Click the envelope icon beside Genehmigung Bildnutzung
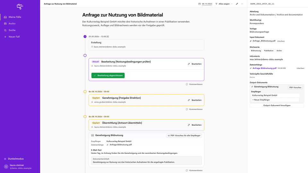Screen dimensions: 308x173 point(92,135)
